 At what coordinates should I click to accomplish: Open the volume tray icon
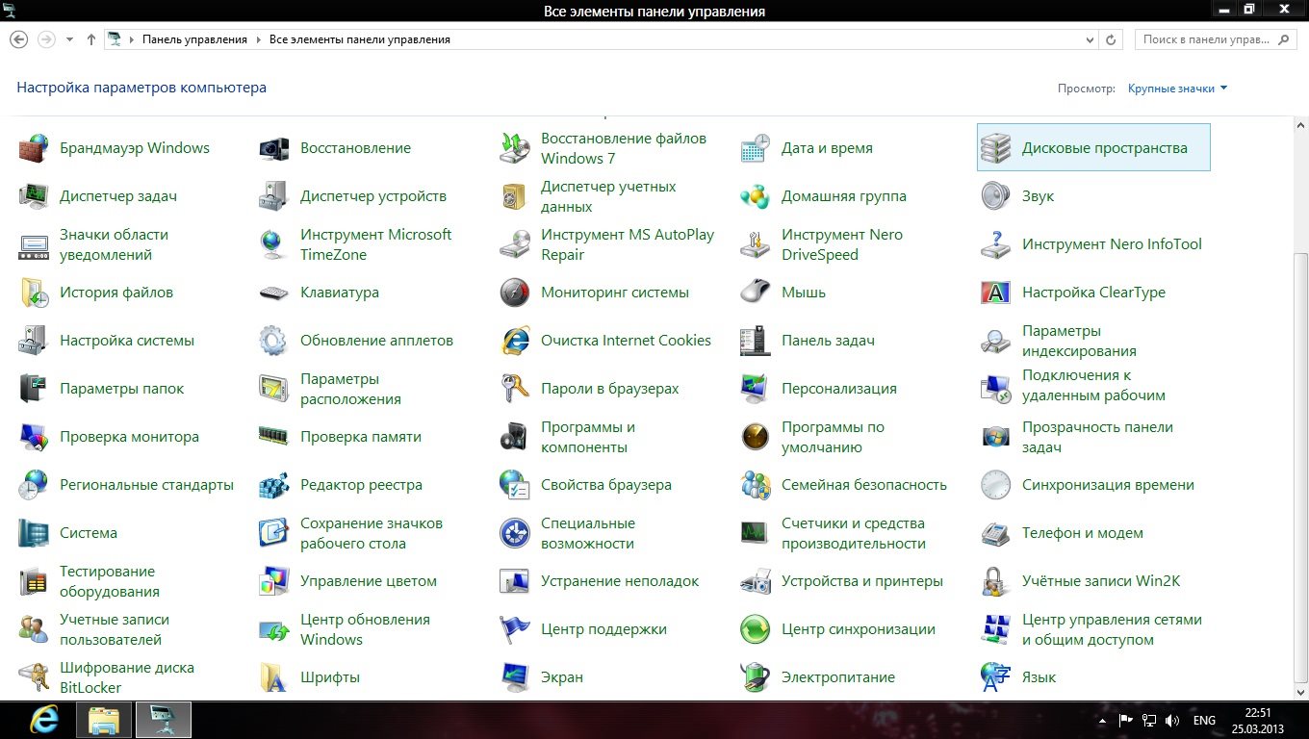coord(1171,720)
